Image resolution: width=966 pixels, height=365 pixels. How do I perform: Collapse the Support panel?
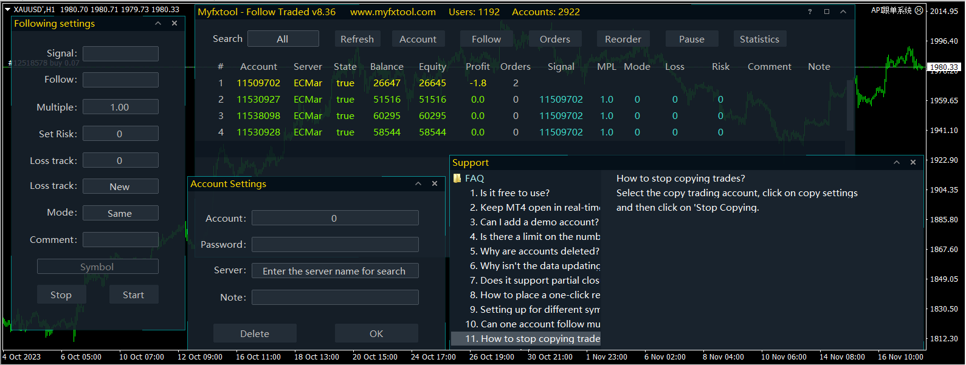[x=897, y=162]
